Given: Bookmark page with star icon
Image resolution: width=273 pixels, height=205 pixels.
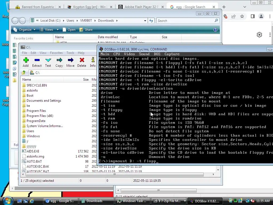Looking at the screenshot, I should 242,16.
